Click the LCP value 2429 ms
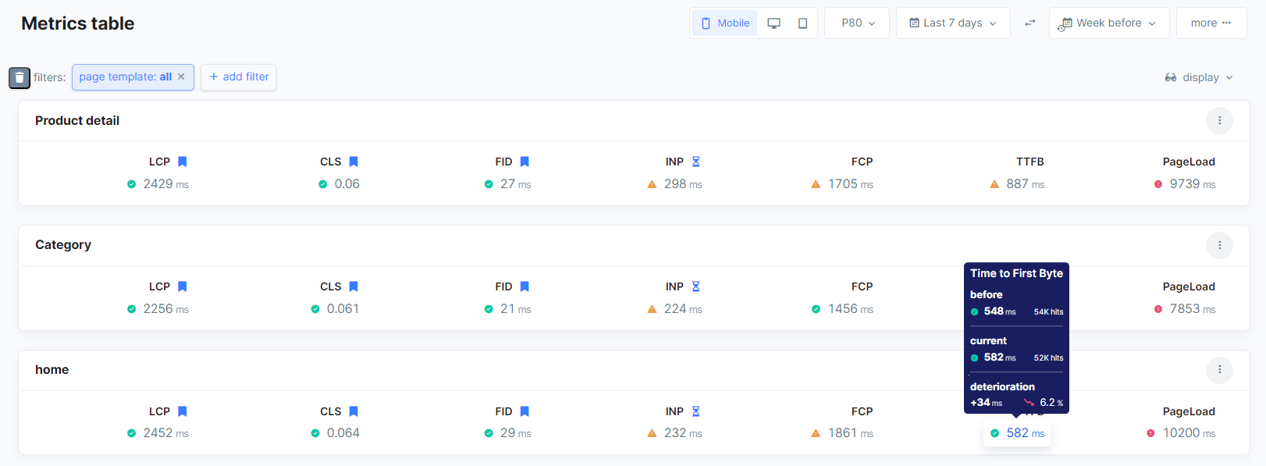The height and width of the screenshot is (466, 1266). (165, 184)
